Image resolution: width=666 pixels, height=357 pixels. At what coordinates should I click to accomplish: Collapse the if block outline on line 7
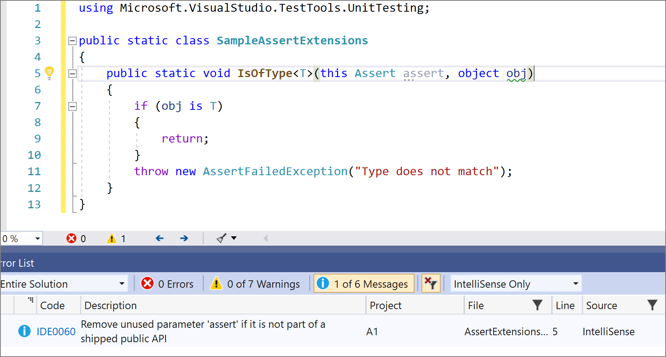pyautogui.click(x=72, y=106)
